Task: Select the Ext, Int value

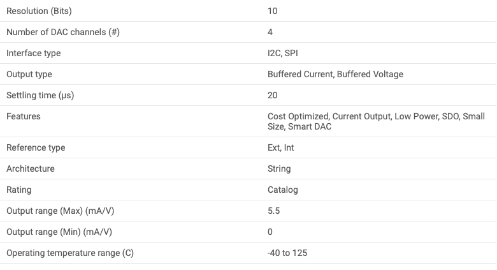Action: pos(281,147)
